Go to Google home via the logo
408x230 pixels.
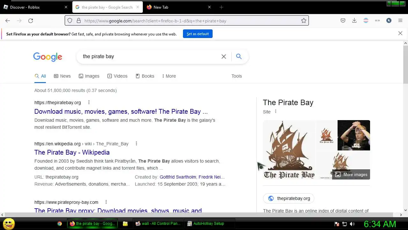point(48,57)
